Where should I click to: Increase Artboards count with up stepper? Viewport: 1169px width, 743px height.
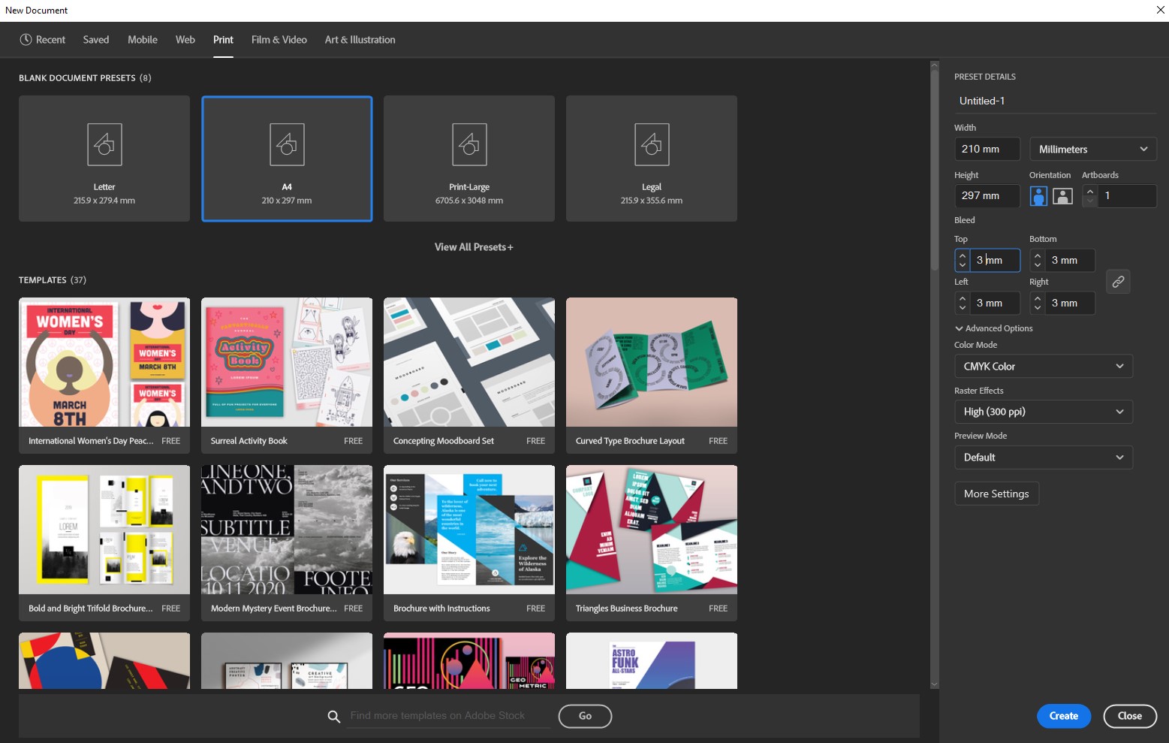point(1090,192)
